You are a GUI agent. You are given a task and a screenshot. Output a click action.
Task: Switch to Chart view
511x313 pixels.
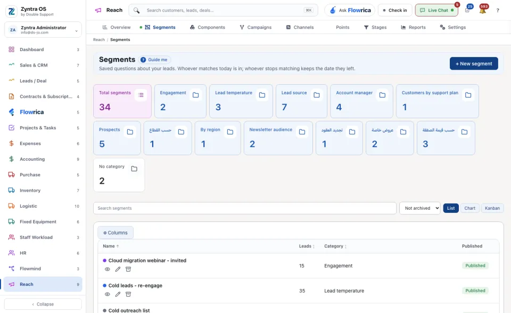click(x=469, y=208)
